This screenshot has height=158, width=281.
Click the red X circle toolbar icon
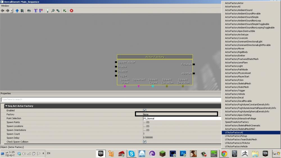(71, 11)
